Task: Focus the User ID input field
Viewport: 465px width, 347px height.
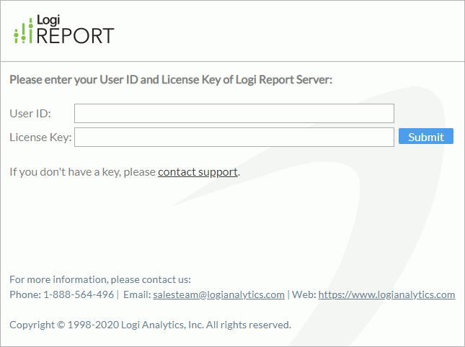Action: click(x=234, y=114)
